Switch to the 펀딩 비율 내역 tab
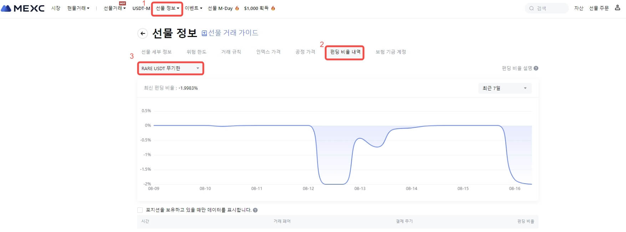 [x=345, y=52]
